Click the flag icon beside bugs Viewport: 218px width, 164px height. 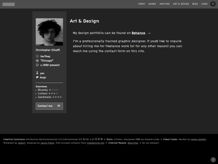(x=37, y=77)
